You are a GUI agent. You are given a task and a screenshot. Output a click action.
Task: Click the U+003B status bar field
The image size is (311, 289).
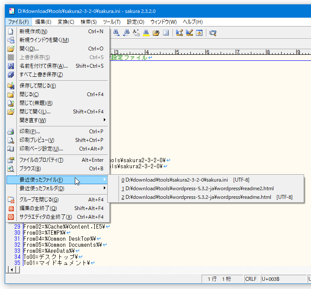pyautogui.click(x=283, y=279)
